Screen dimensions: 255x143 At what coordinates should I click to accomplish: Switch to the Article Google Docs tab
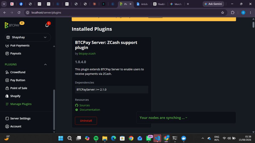click(x=142, y=4)
